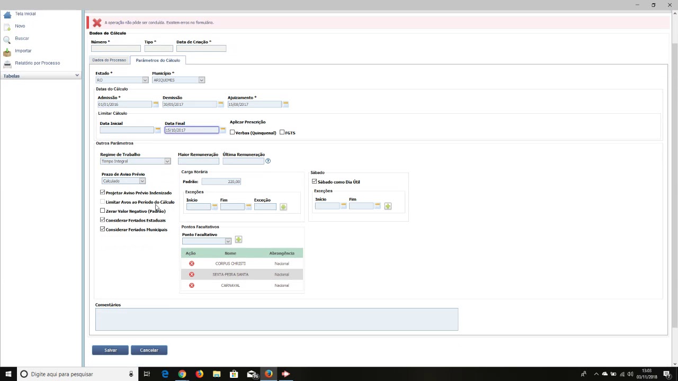Click the Novo document icon
Screen dimensions: 678x381
7,26
